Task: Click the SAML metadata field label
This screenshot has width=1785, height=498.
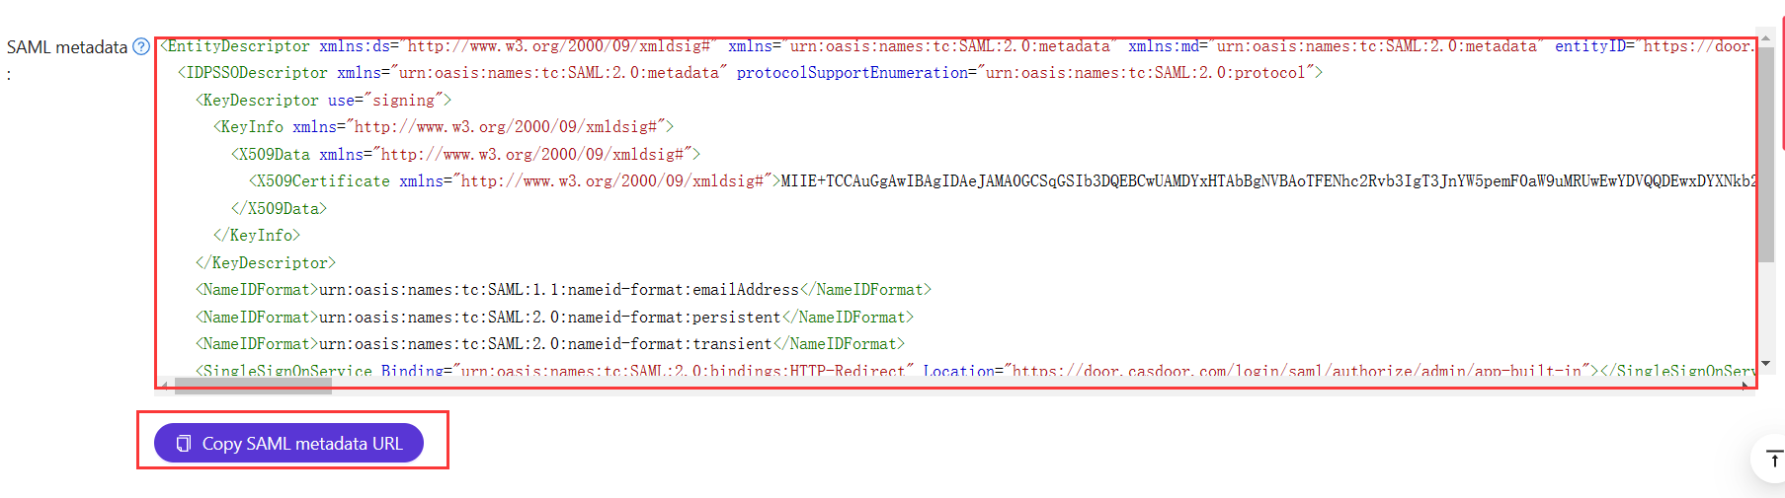Action: tap(67, 47)
